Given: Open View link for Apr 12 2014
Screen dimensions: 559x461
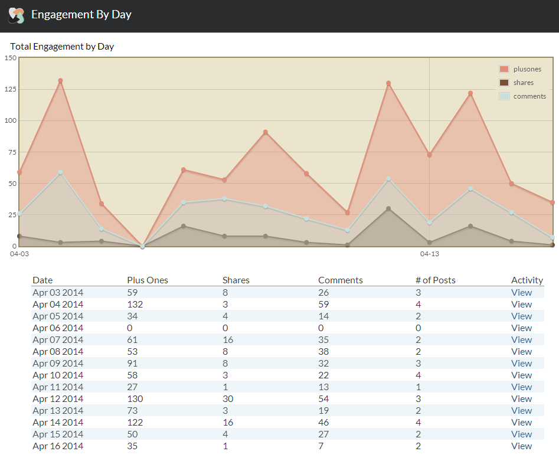Looking at the screenshot, I should pyautogui.click(x=521, y=399).
